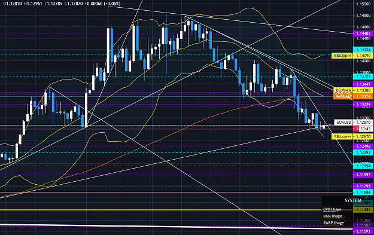
Task: Click the BB:Lower indicator label
Action: point(342,136)
